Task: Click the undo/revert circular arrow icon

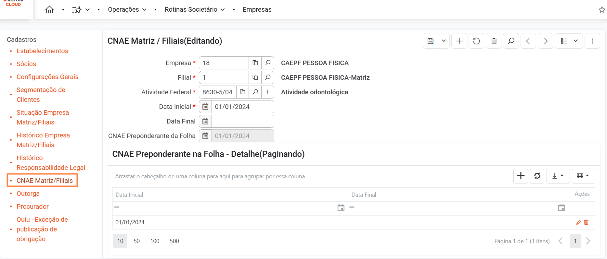Action: click(476, 41)
